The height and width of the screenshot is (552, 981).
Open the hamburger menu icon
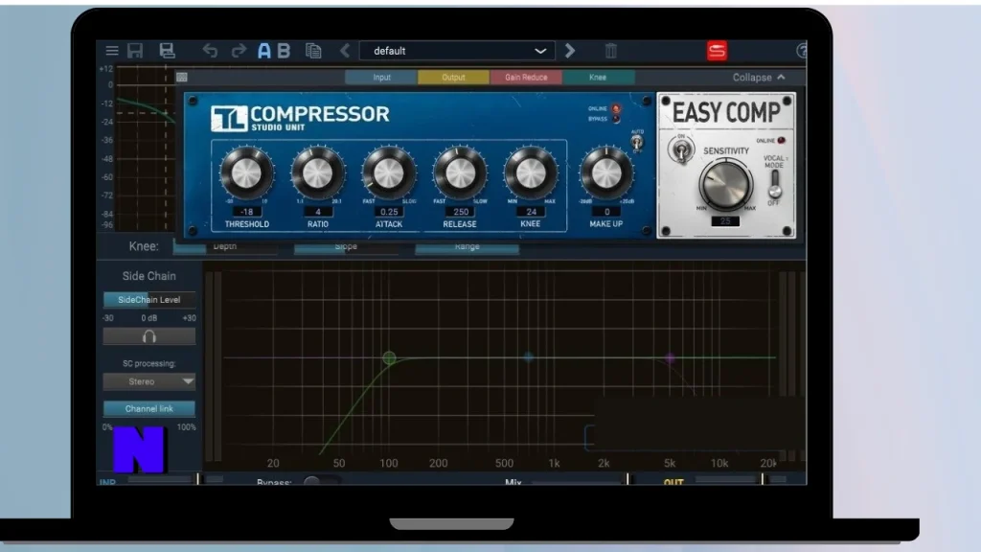[x=112, y=51]
